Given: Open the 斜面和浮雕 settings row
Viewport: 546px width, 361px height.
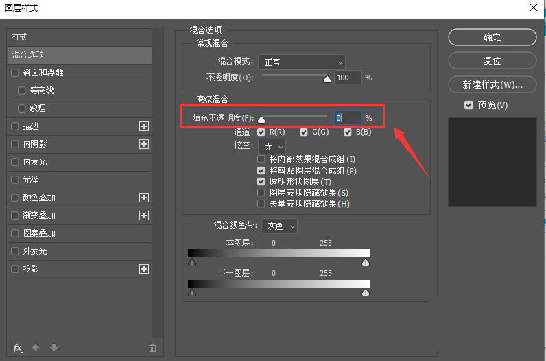Looking at the screenshot, I should click(x=80, y=73).
